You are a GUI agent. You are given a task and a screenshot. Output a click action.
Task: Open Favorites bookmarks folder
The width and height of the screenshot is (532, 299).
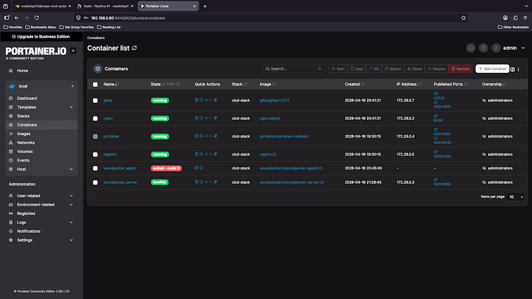(13, 27)
